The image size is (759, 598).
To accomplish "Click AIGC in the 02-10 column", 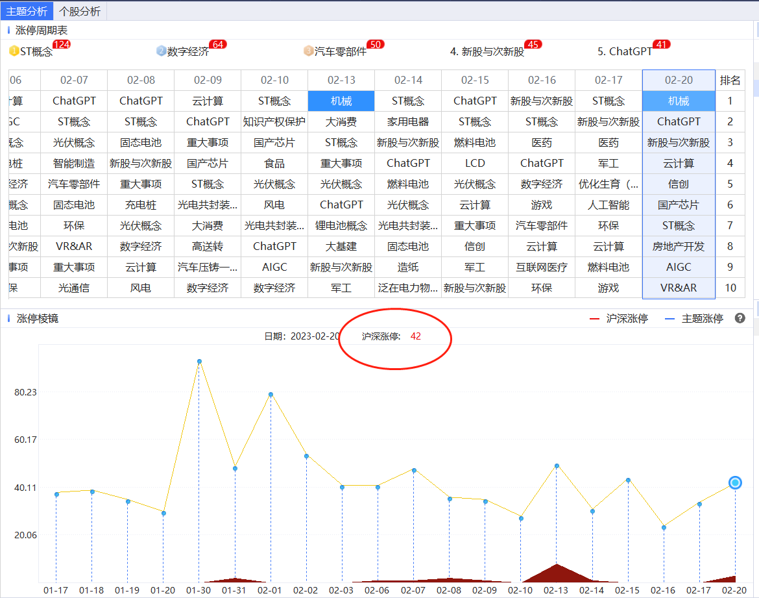I will (274, 267).
